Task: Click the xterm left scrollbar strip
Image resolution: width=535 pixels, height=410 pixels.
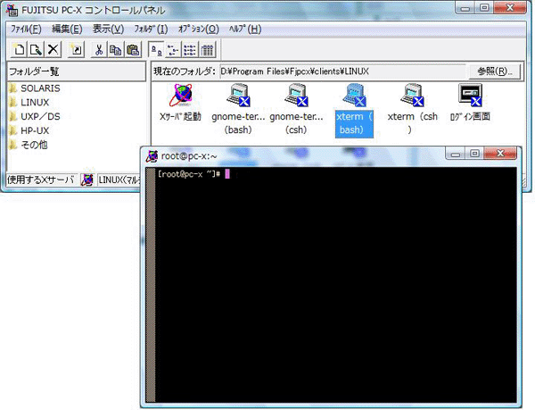Action: pos(151,285)
